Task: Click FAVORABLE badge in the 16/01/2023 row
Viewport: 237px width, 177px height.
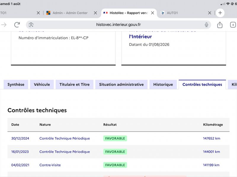Action: point(115,152)
